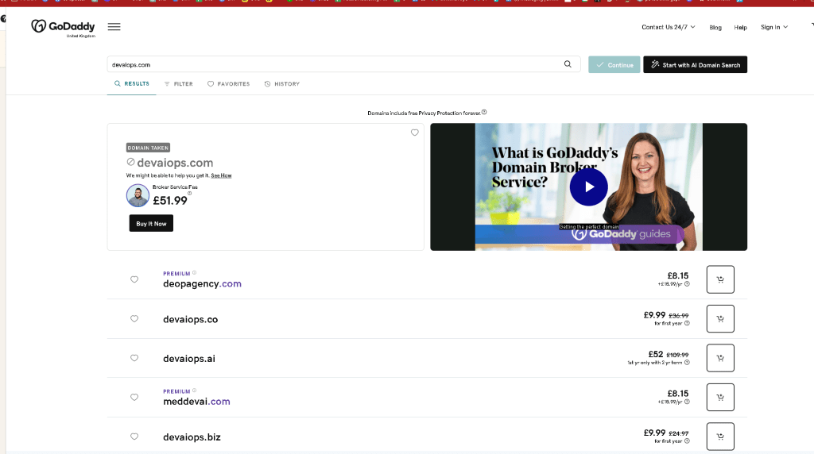Add deopagency.com to cart

(x=720, y=279)
